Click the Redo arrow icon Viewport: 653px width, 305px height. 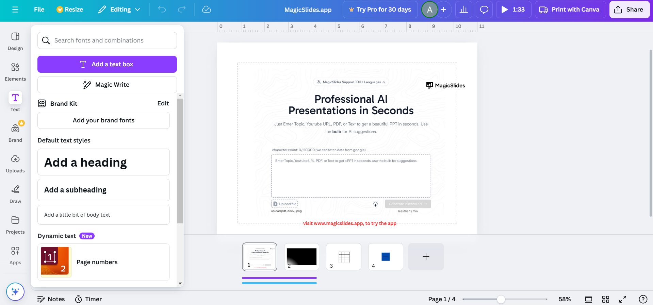[x=182, y=10]
